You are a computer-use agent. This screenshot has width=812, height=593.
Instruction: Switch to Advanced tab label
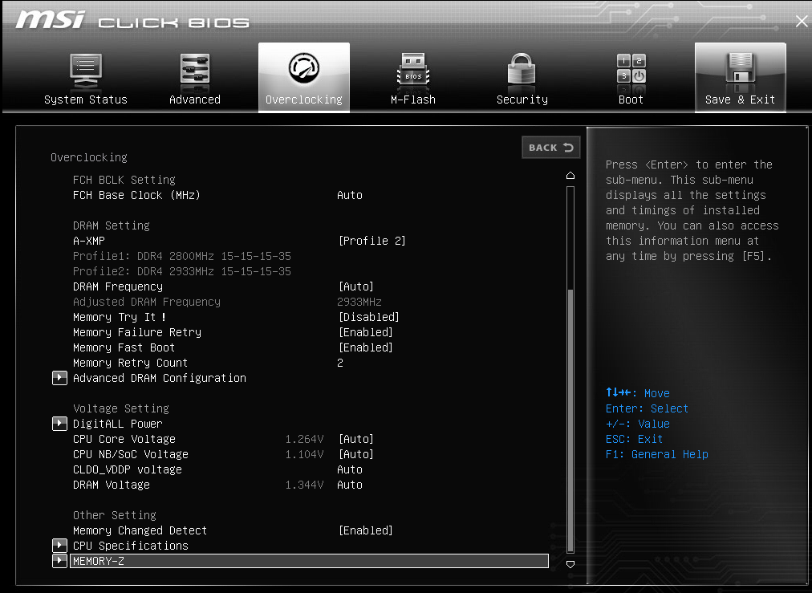[x=195, y=100]
